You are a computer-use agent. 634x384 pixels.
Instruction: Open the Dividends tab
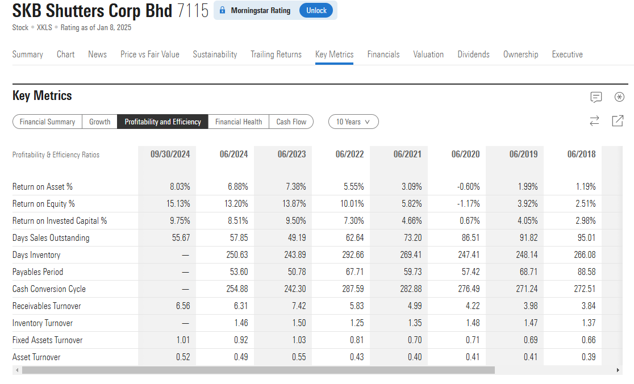[473, 55]
